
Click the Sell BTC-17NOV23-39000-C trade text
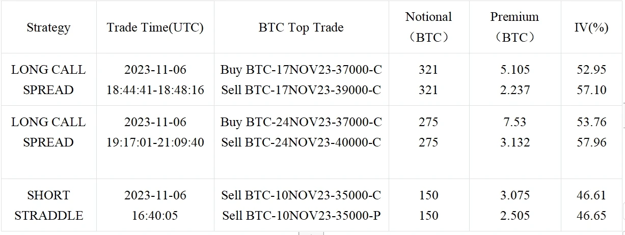point(301,90)
